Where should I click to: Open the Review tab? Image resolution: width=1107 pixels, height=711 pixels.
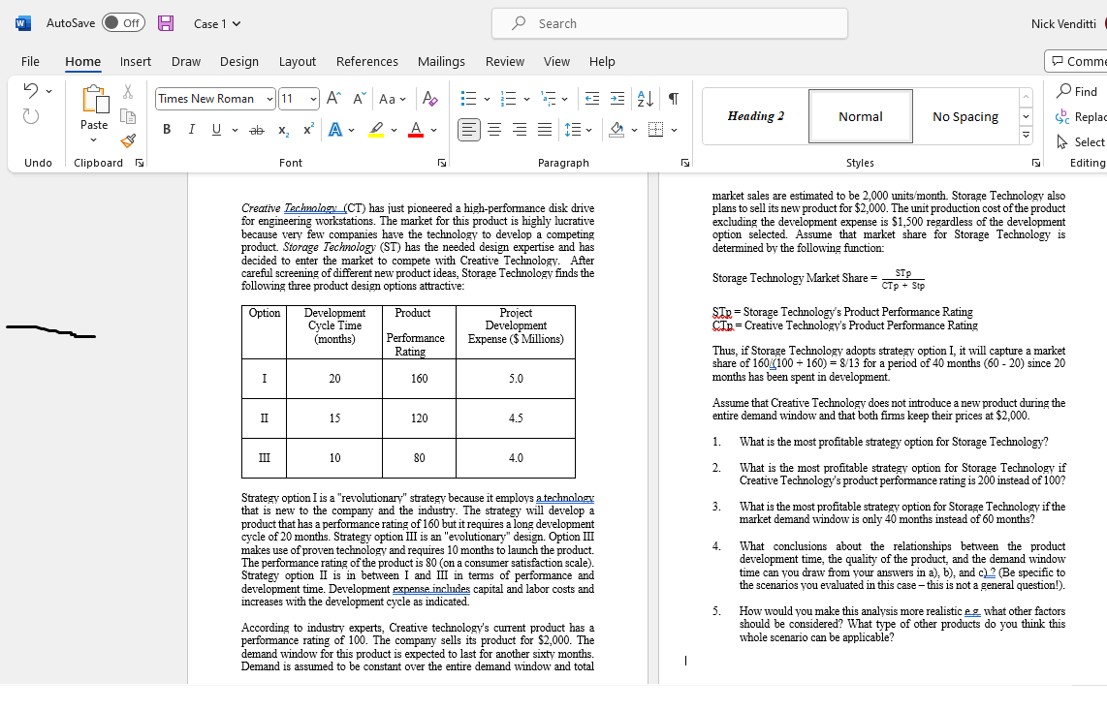point(504,61)
